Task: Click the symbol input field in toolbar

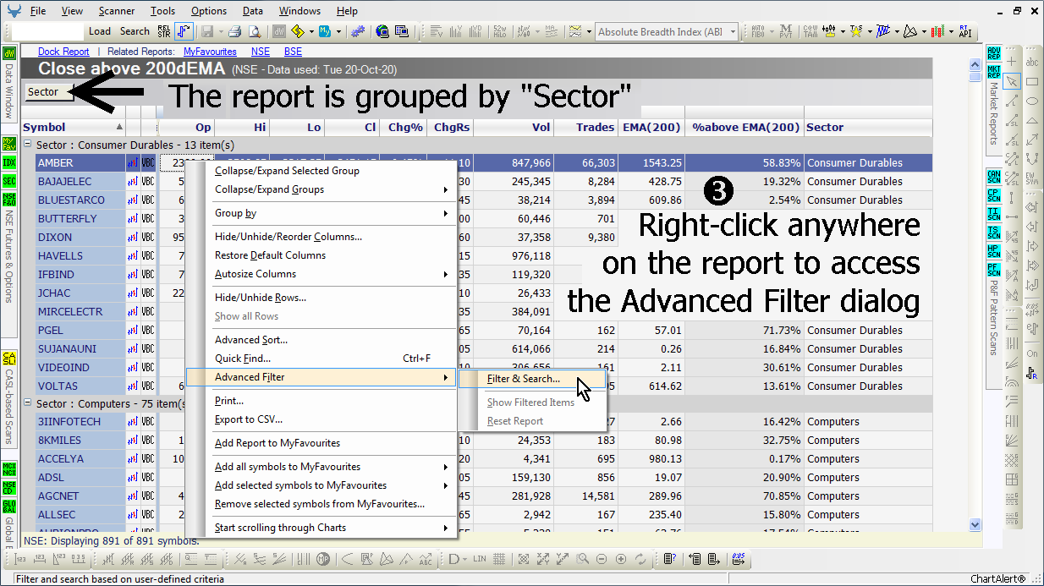Action: coord(47,32)
